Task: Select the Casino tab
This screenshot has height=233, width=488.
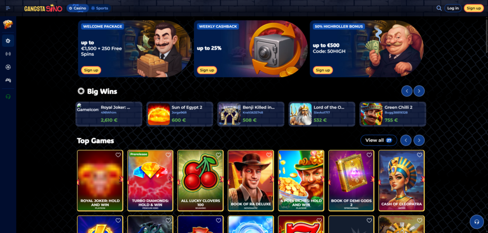Action: (x=78, y=8)
